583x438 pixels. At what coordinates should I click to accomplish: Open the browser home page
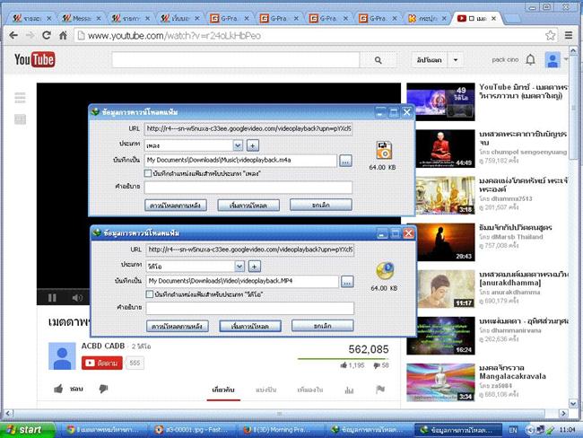pos(63,35)
